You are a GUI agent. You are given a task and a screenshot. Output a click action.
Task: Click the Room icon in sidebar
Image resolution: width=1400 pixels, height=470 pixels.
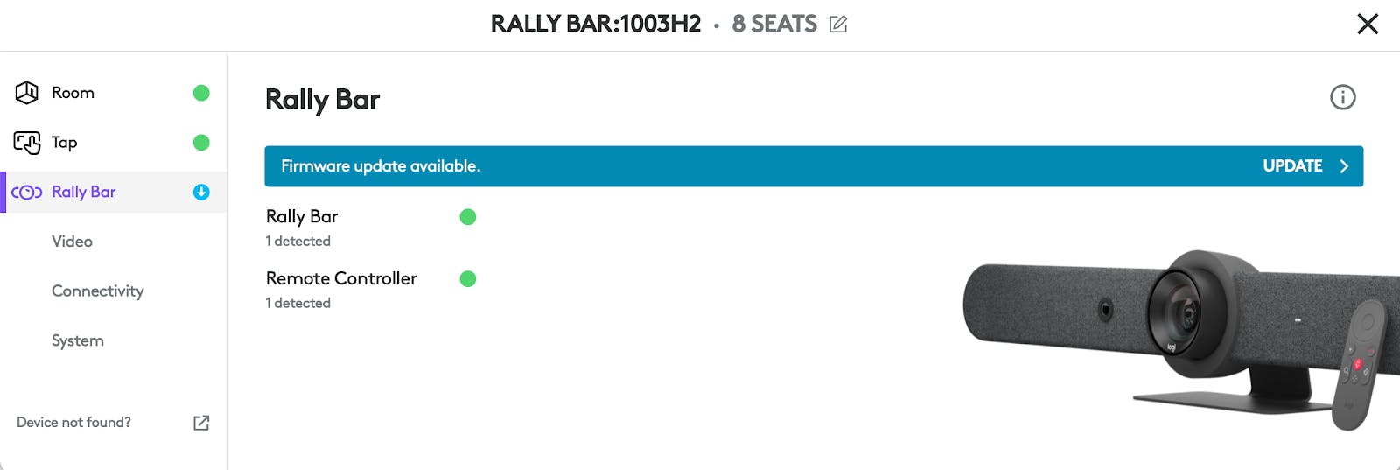pos(27,93)
